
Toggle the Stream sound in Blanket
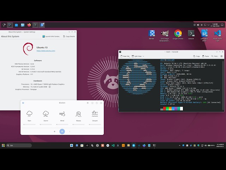click(x=95, y=116)
